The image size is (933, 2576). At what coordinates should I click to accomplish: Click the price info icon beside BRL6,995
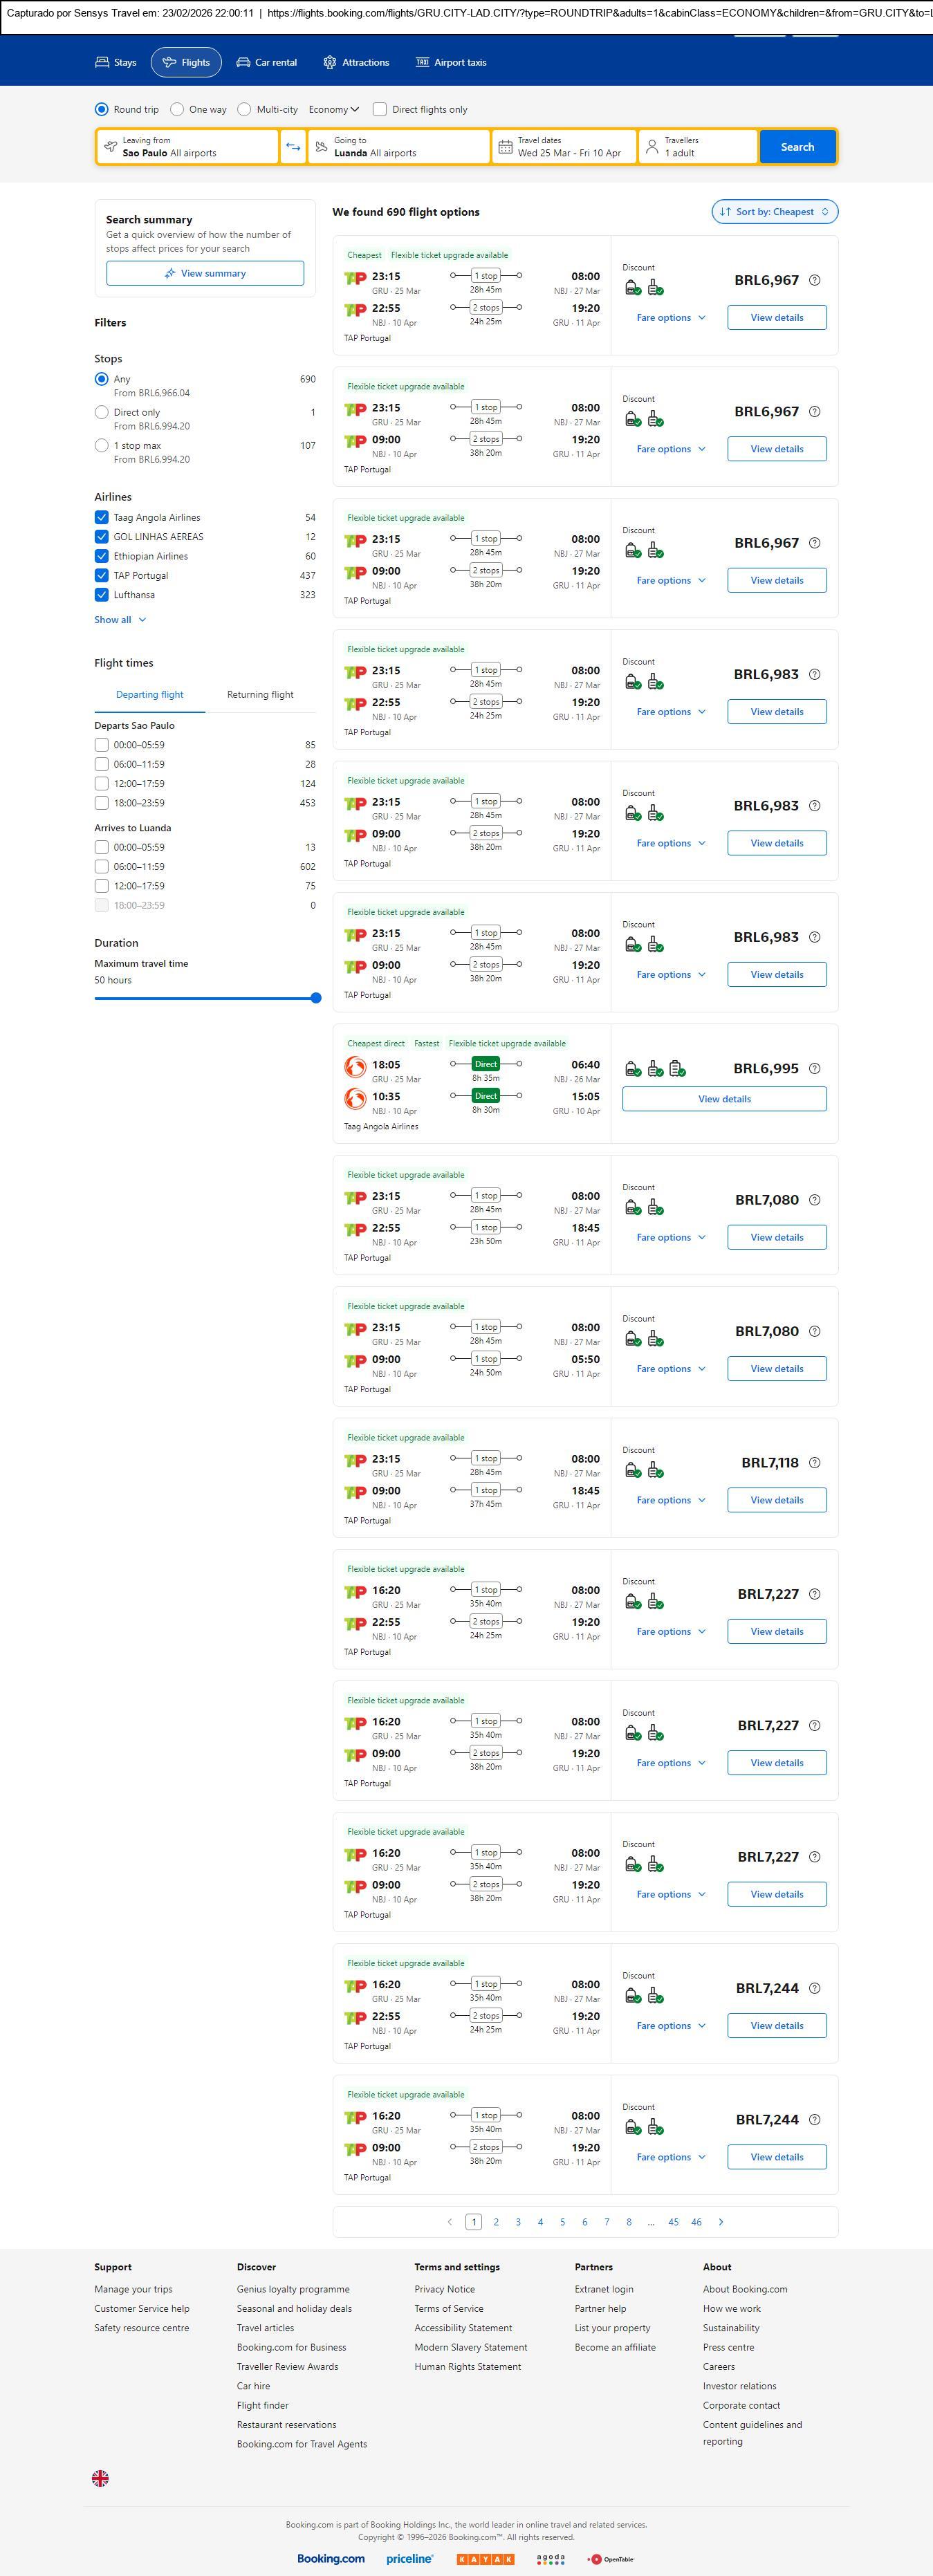click(x=814, y=1068)
